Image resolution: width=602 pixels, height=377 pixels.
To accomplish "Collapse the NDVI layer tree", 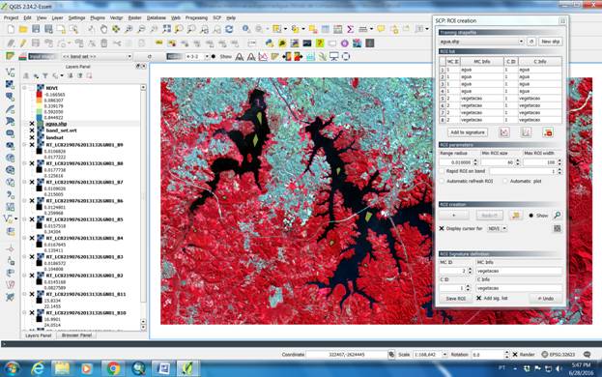I will tap(24, 88).
